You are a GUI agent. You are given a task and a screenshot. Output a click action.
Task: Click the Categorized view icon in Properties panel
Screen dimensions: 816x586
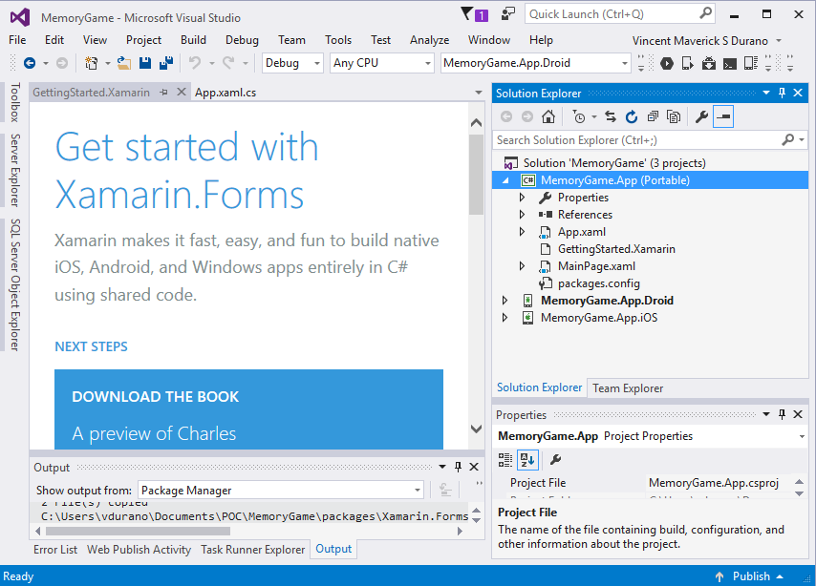(505, 460)
